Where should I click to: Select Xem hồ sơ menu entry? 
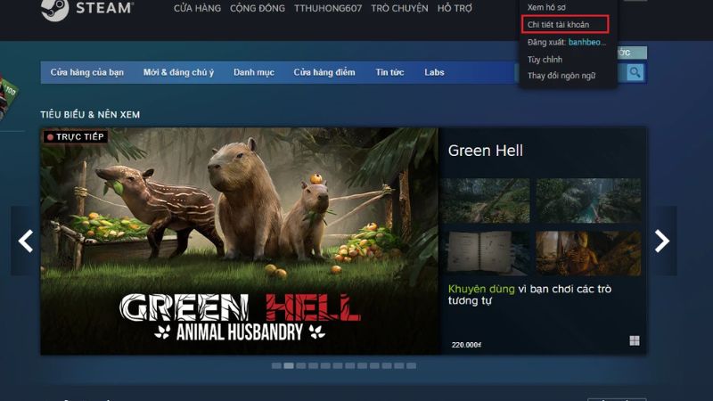tap(546, 7)
